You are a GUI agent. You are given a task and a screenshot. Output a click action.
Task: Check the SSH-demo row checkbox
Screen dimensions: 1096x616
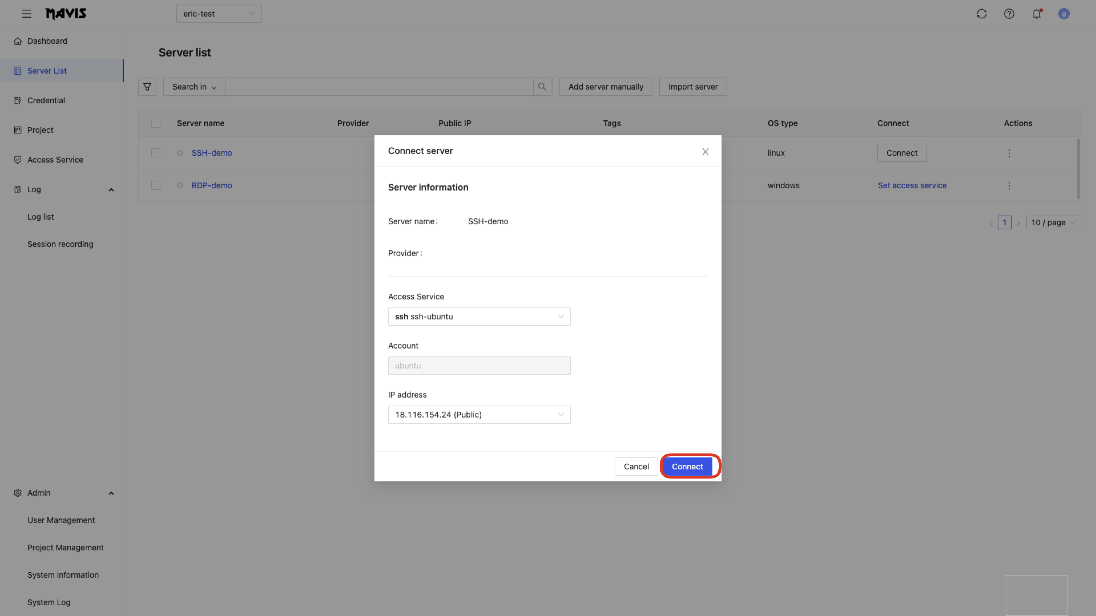click(x=156, y=153)
